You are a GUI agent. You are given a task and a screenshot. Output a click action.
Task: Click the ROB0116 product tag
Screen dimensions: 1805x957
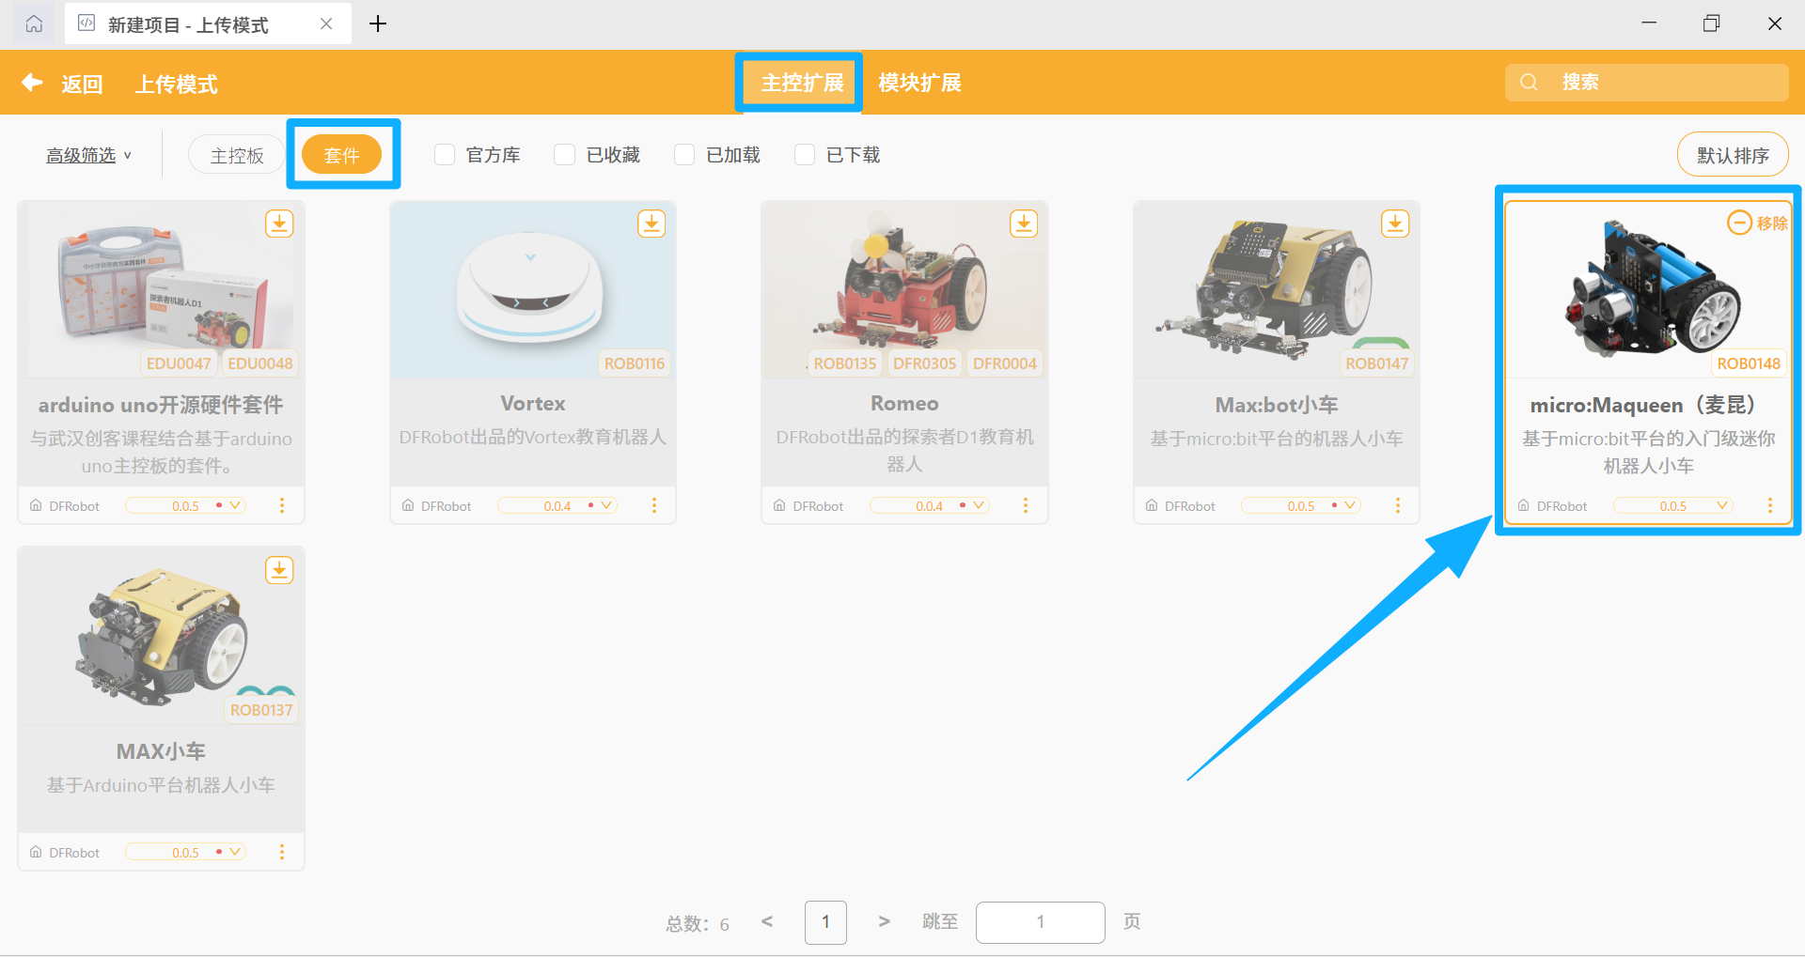click(x=635, y=363)
